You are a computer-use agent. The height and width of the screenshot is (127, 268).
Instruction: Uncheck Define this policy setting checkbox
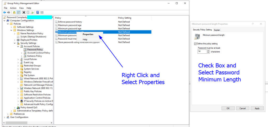point(195,43)
